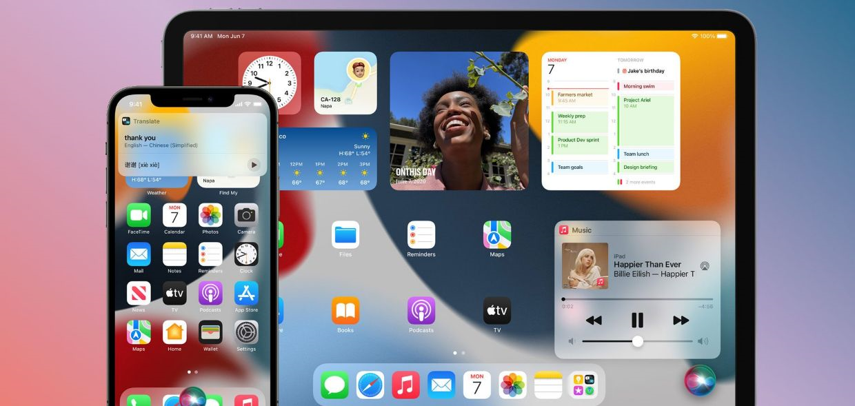Open Podcasts on the iPhone home screen

coord(210,293)
